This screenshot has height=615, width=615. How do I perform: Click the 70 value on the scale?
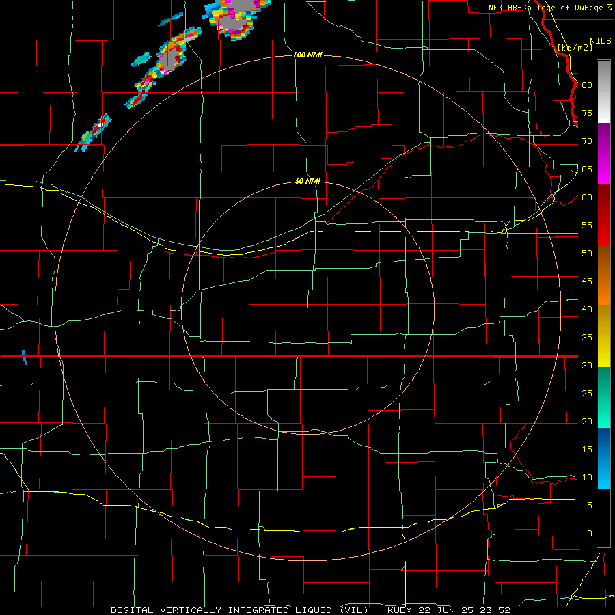587,141
